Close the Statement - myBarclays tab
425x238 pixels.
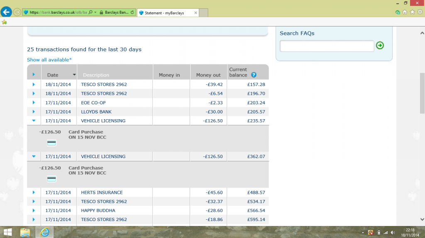click(x=195, y=13)
